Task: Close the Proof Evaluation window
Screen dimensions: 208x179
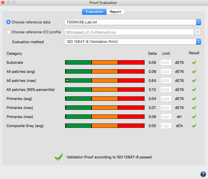Action: point(3,3)
